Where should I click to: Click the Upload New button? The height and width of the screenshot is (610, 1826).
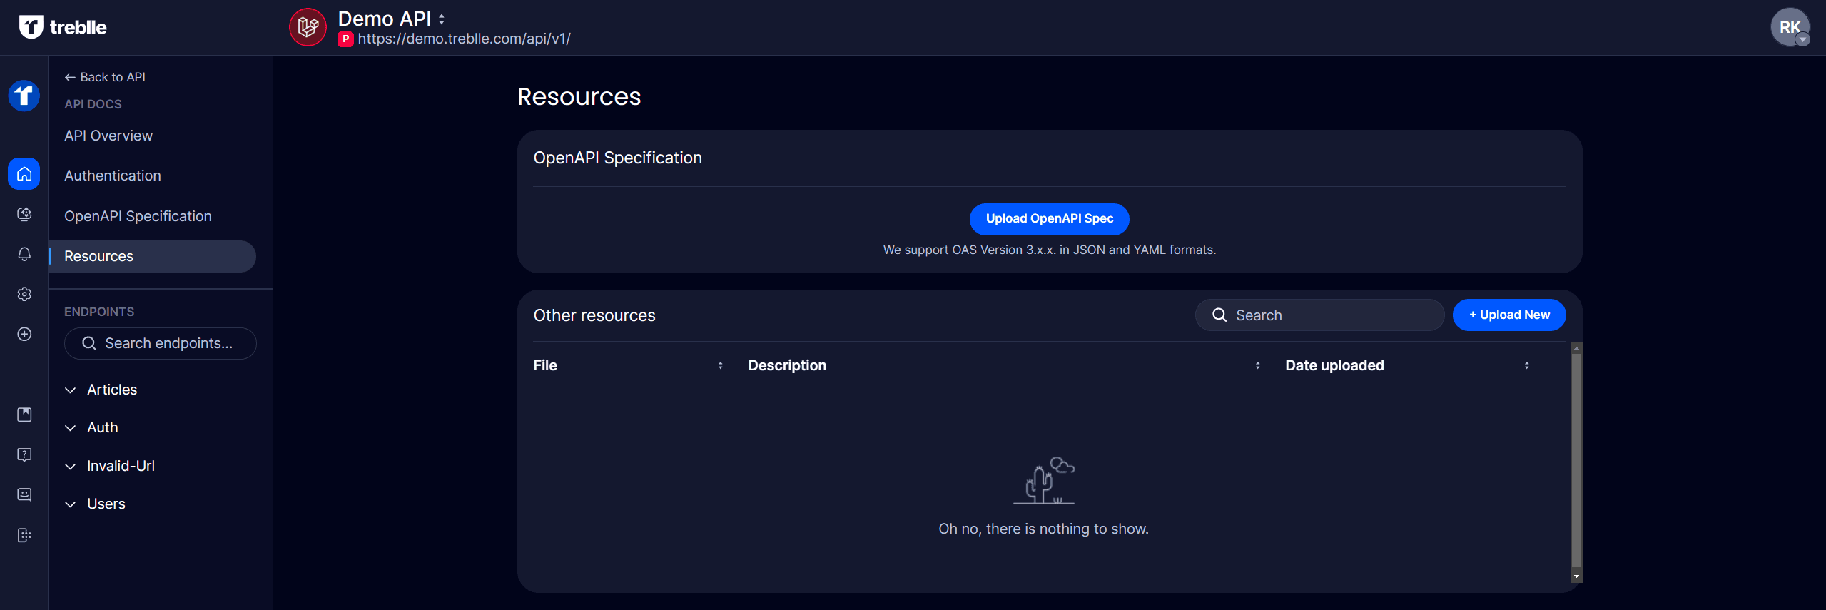coord(1508,315)
